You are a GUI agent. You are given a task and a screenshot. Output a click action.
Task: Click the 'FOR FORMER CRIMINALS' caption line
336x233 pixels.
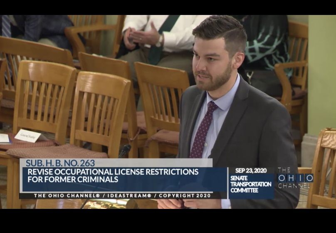click(73, 179)
